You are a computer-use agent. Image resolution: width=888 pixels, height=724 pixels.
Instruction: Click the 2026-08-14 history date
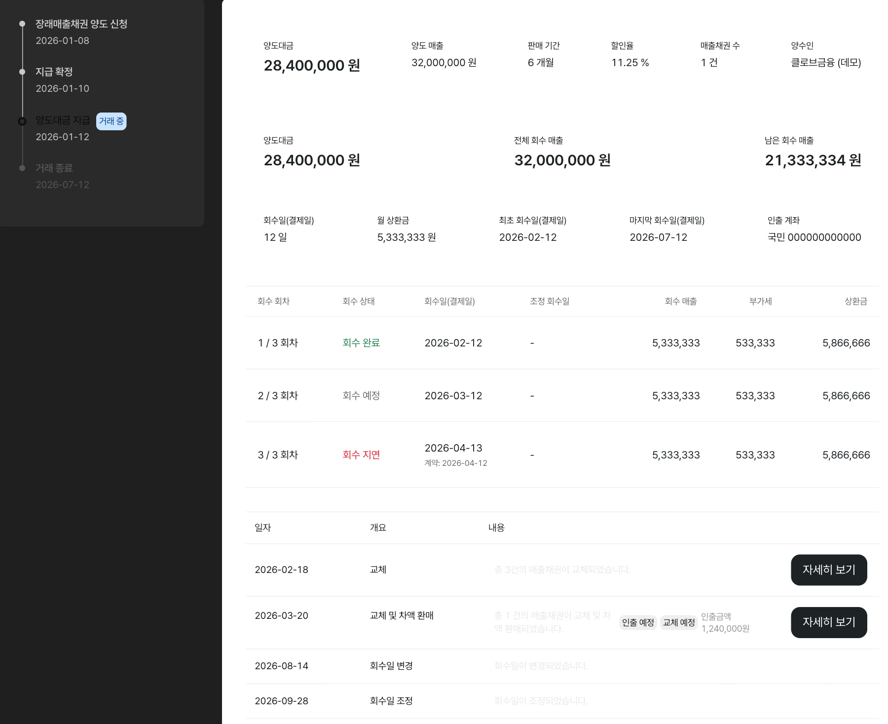point(281,666)
